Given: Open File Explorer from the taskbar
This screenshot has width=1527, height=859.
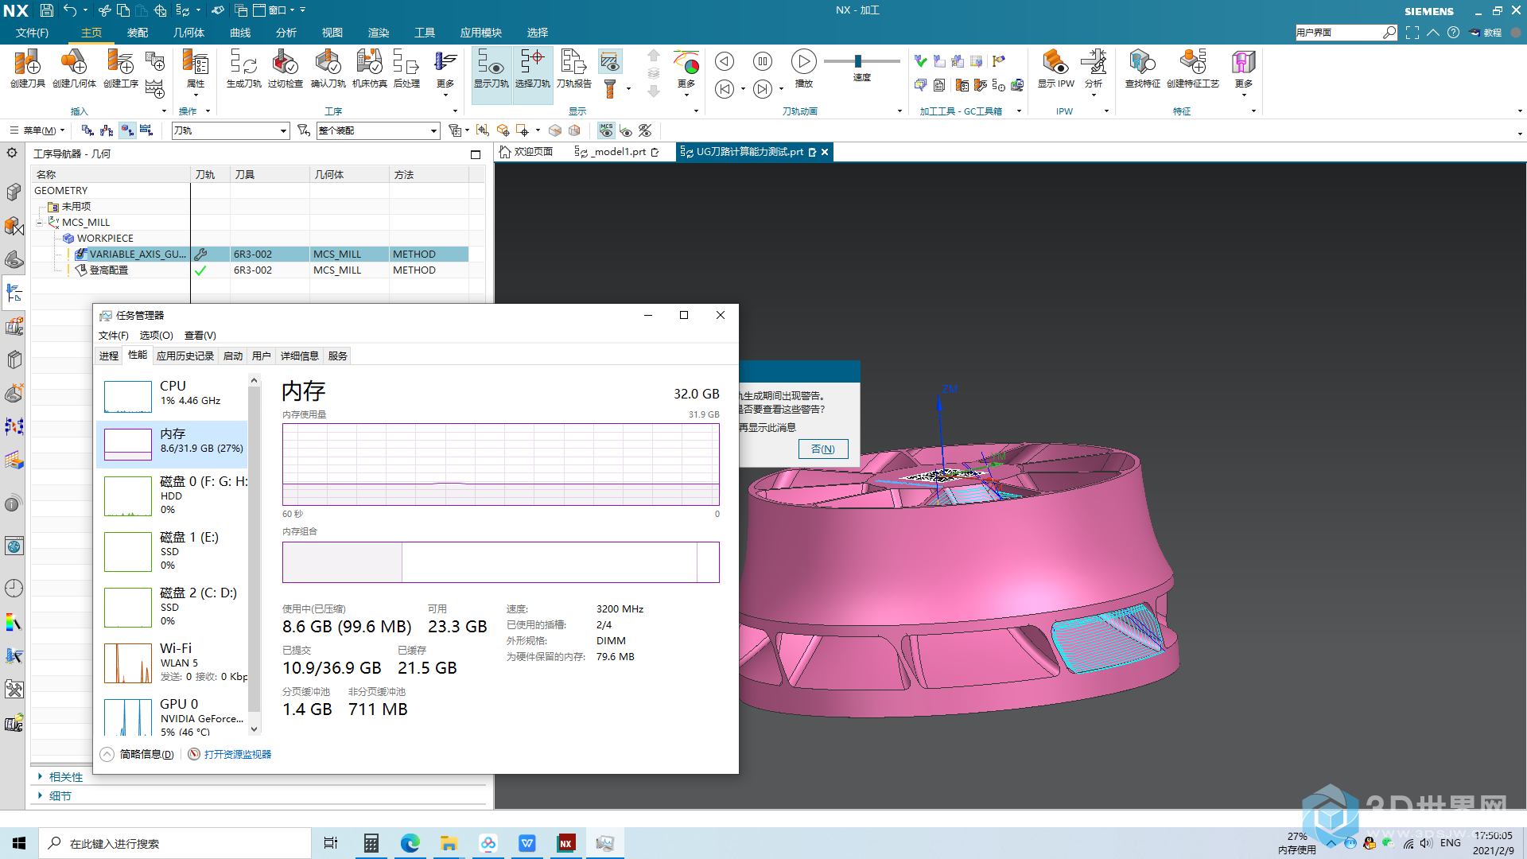Looking at the screenshot, I should click(449, 843).
